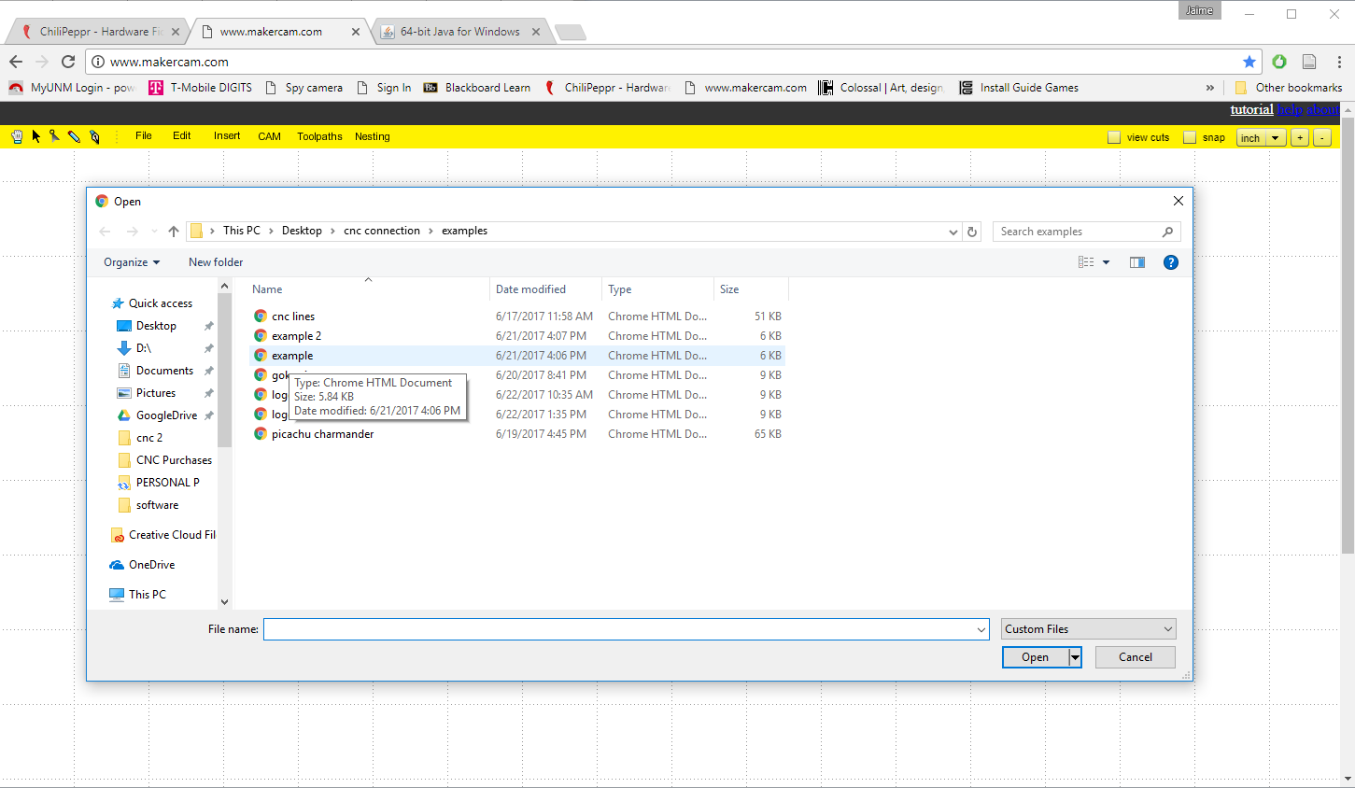The height and width of the screenshot is (788, 1355).
Task: Click the page extension icon next to Chrome menu
Action: coord(1309,62)
